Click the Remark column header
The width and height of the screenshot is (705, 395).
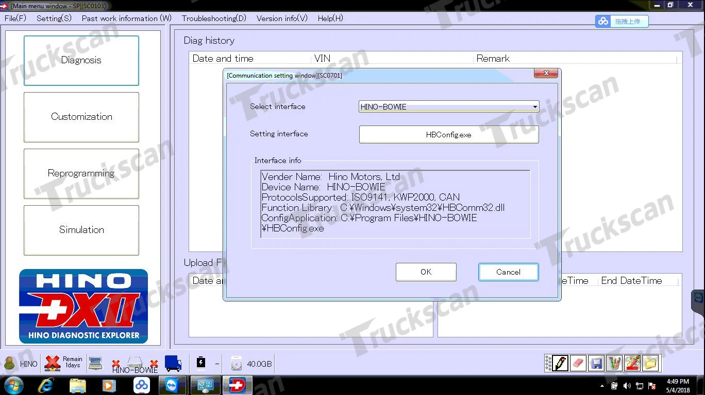575,59
